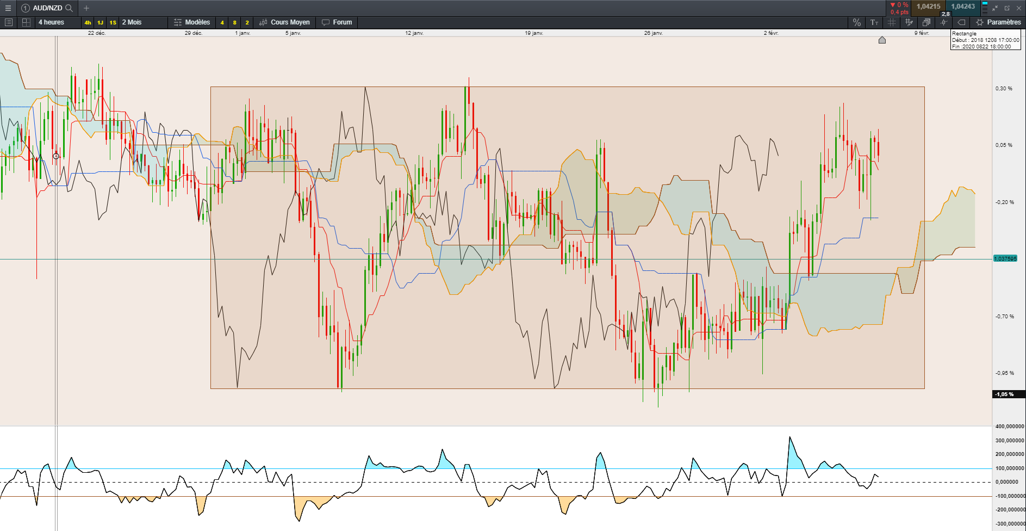Image resolution: width=1026 pixels, height=531 pixels.
Task: Switch to the 4h timeframe shortcut
Action: pos(88,22)
